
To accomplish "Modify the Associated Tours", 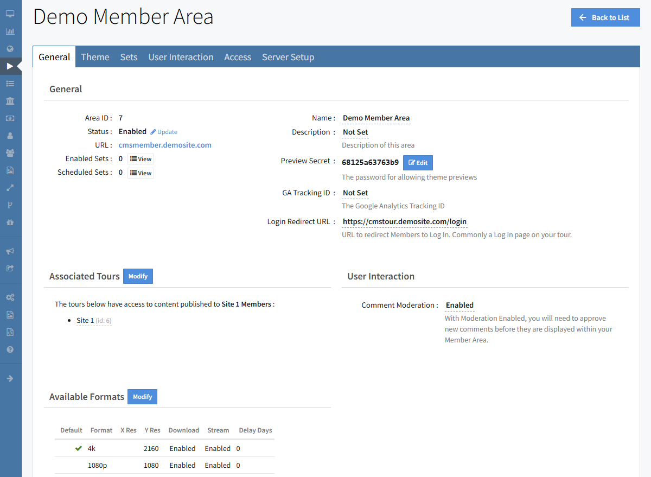I will click(138, 276).
